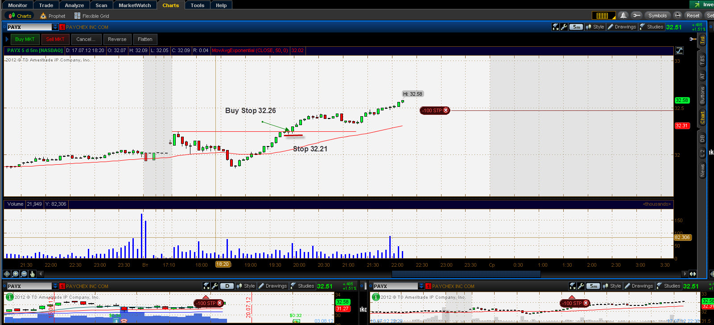Viewport: 714px width, 325px height.
Task: Click the PAYX symbol input field in main chart
Action: (x=29, y=27)
